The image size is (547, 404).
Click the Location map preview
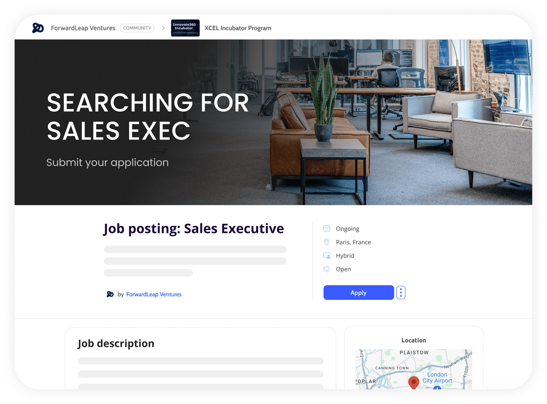tap(413, 369)
